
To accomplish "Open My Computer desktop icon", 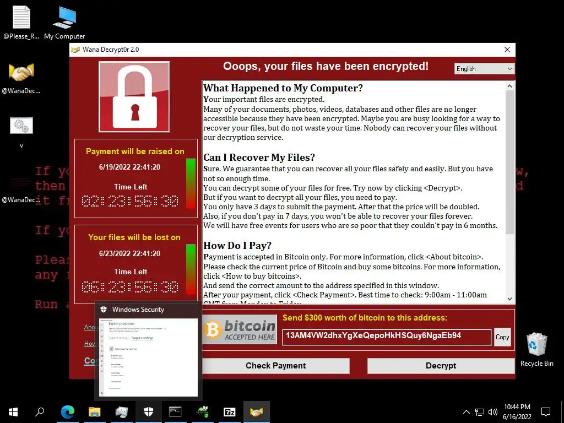I will pos(64,23).
